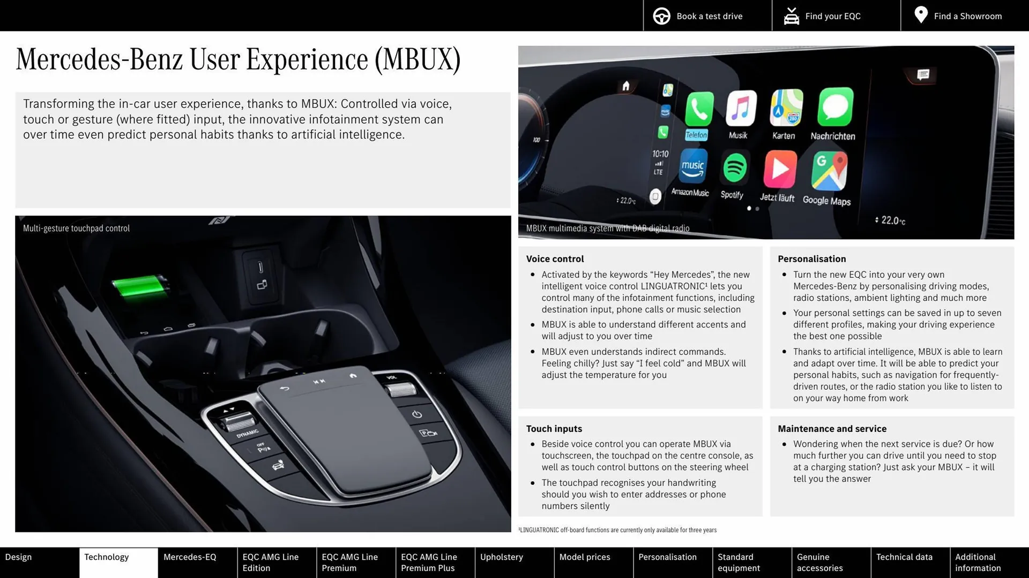Expand the Additional information section
The height and width of the screenshot is (578, 1029).
[x=985, y=562]
